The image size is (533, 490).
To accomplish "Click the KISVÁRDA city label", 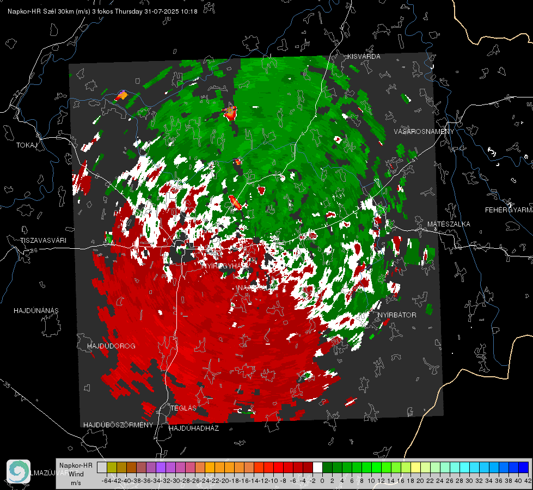I will 364,57.
